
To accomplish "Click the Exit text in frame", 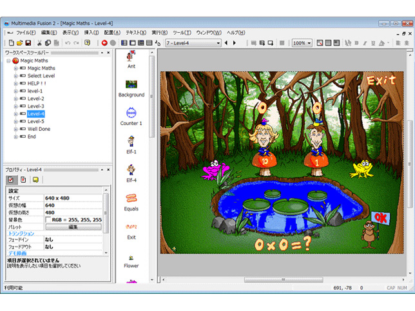I will coord(381,80).
